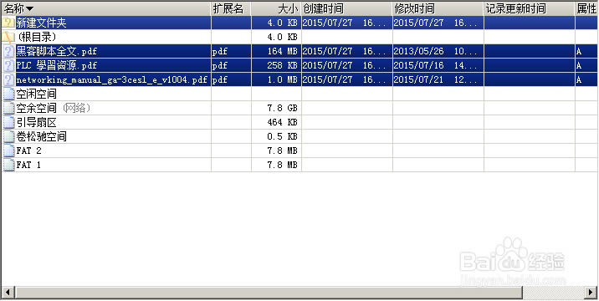Click icon of networking_manual_ga-3cesl_e_v1004.pdf
Screen dimensions: 599x301
point(8,79)
